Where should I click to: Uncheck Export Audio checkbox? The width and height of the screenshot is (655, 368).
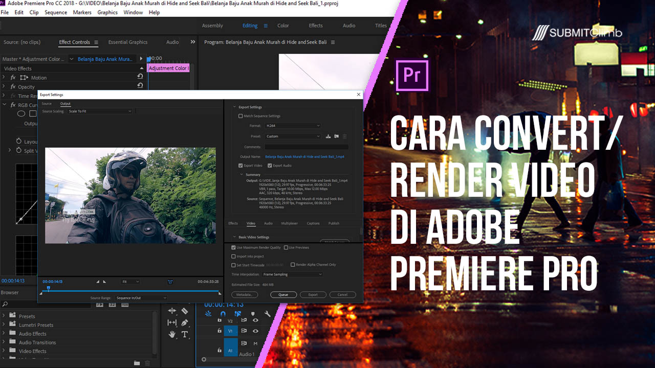tap(270, 166)
